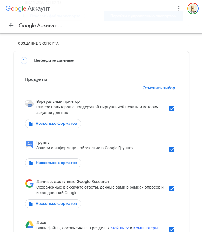Click the Отменить выбор link

point(159,88)
